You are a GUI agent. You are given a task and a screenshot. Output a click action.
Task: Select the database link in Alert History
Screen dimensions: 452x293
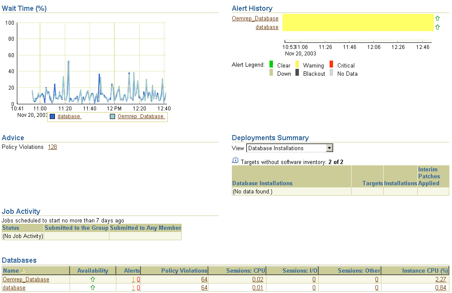coord(267,27)
